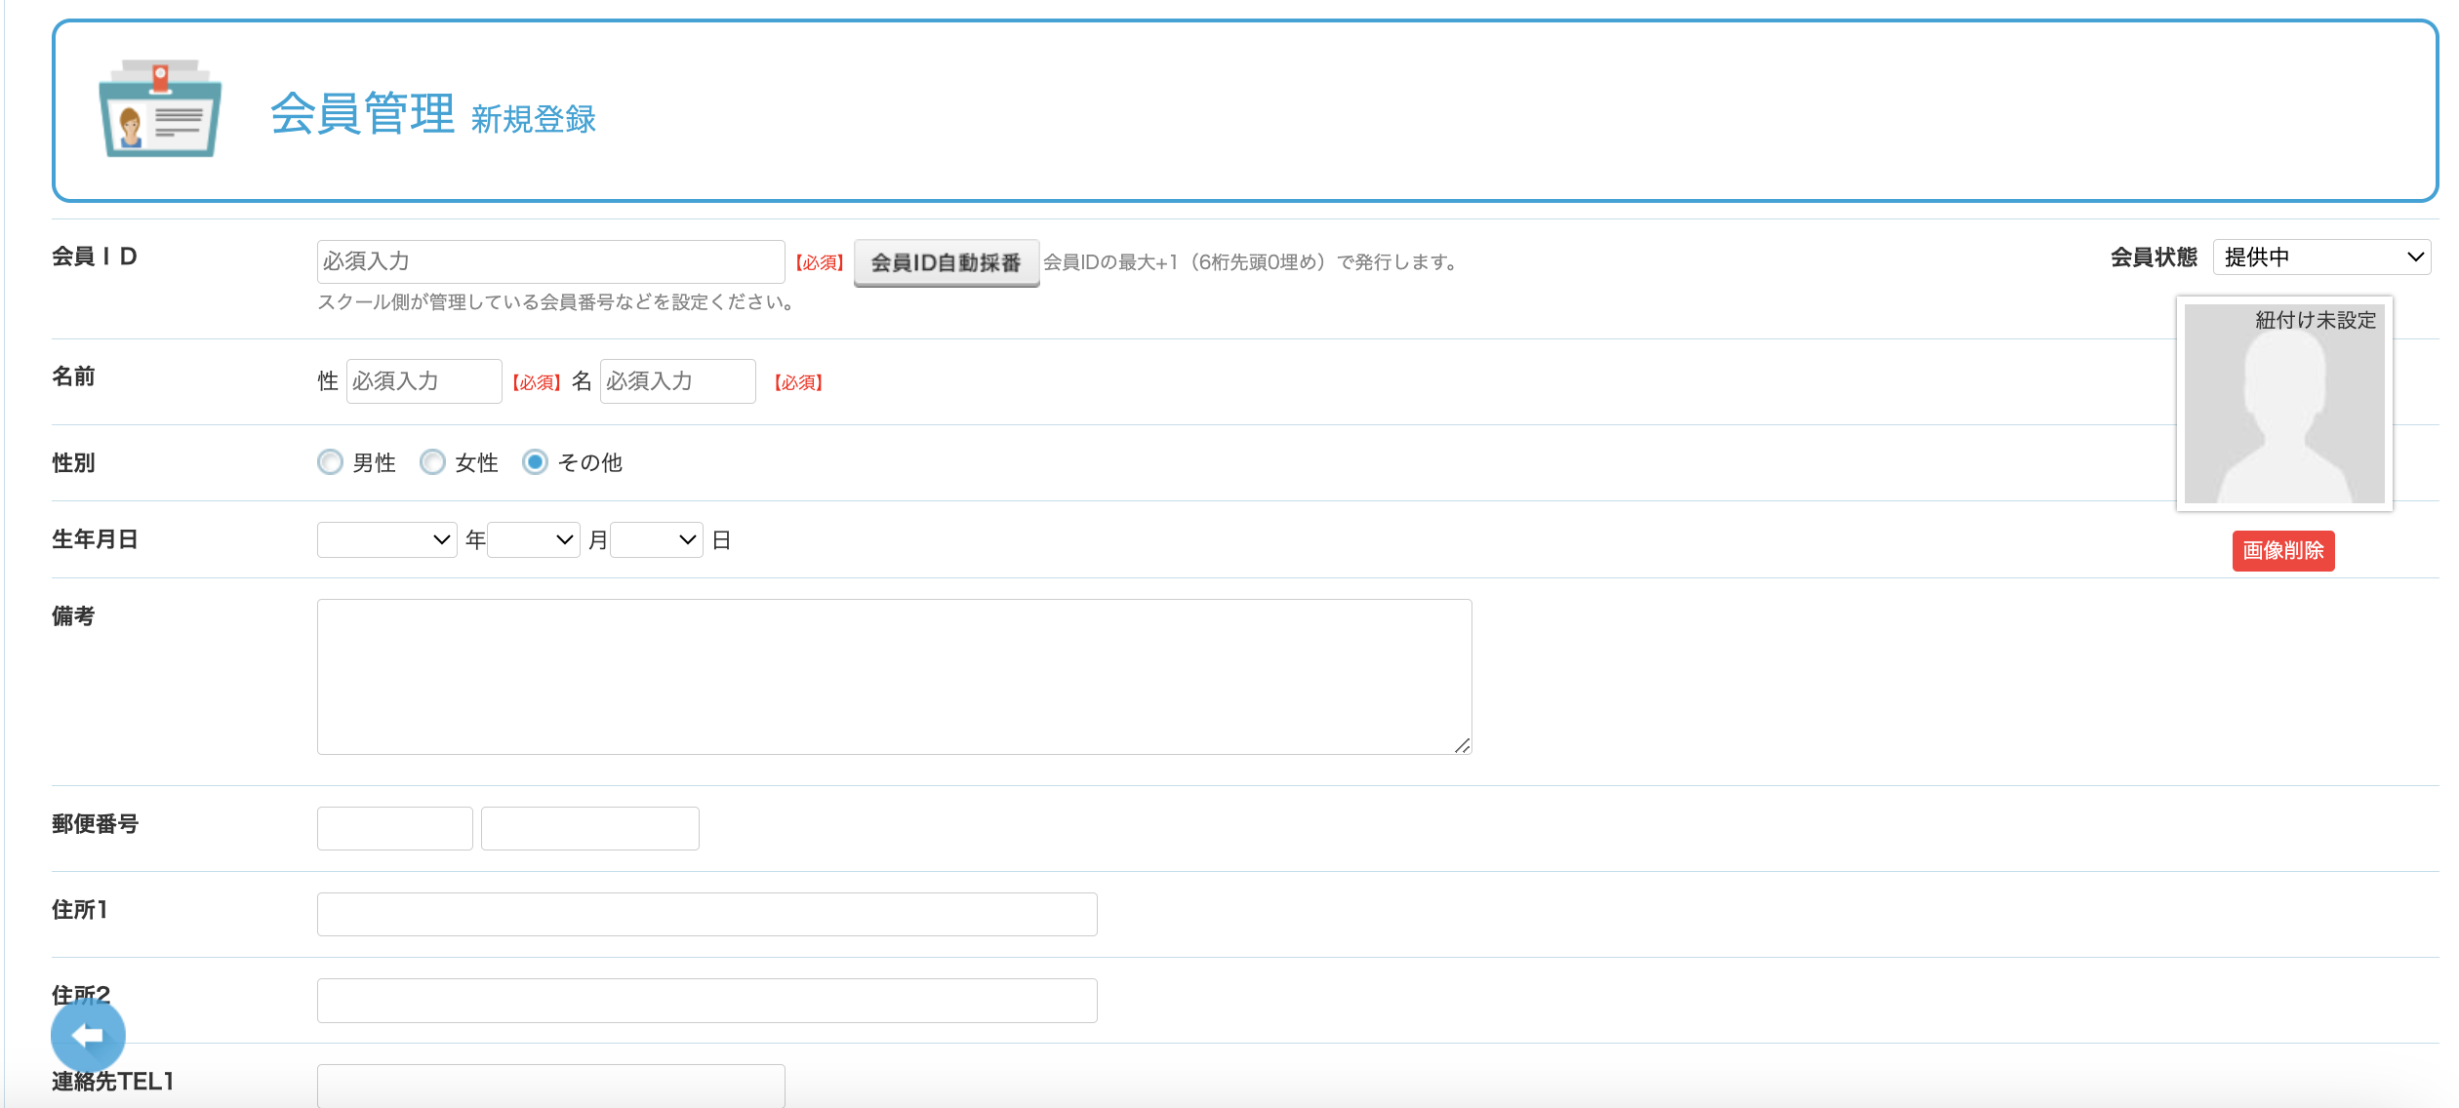Image resolution: width=2459 pixels, height=1108 pixels.
Task: Select the 女性 gender radio button
Action: (432, 462)
